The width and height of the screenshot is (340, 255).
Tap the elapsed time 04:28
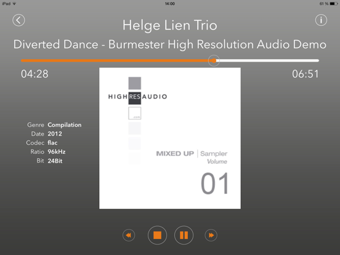point(34,74)
